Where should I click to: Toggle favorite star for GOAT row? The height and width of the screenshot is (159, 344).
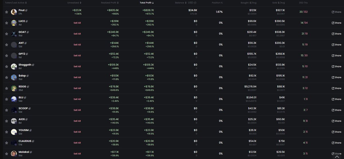pyautogui.click(x=6, y=34)
